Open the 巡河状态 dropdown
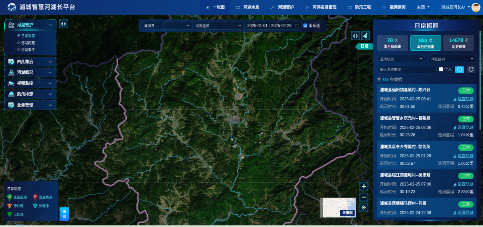483x227 pixels. tap(401, 59)
